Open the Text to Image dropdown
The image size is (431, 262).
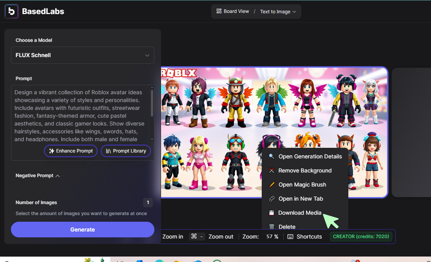(278, 11)
